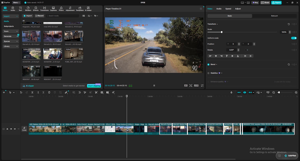Hide the main track with the eye icon

(11, 129)
